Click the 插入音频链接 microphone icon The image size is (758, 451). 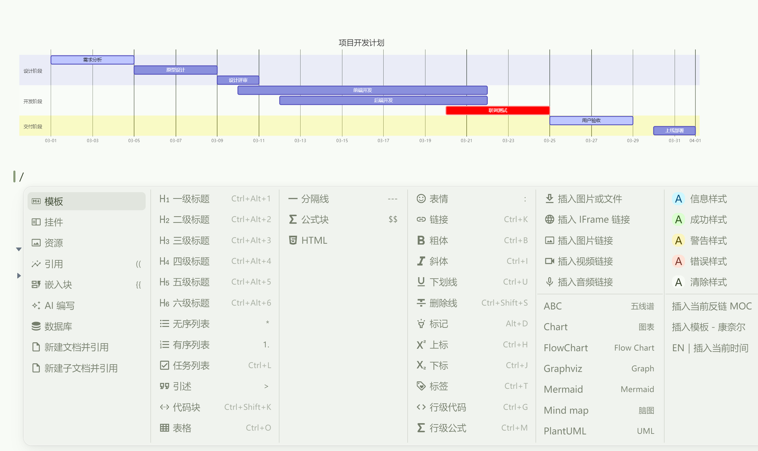point(549,282)
